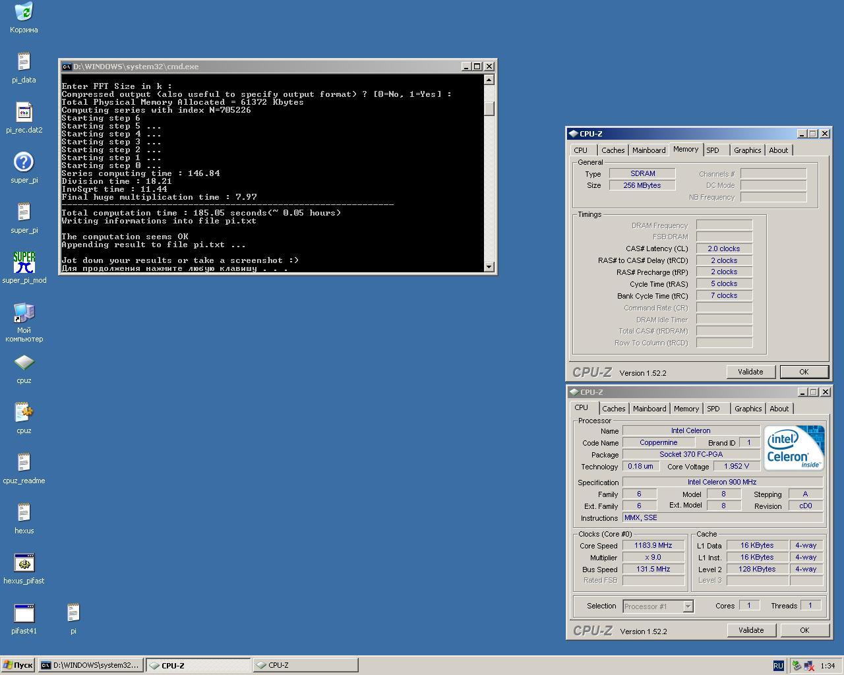This screenshot has width=844, height=675.
Task: Click the Core Speed 1183.9 MHz field
Action: (x=653, y=546)
